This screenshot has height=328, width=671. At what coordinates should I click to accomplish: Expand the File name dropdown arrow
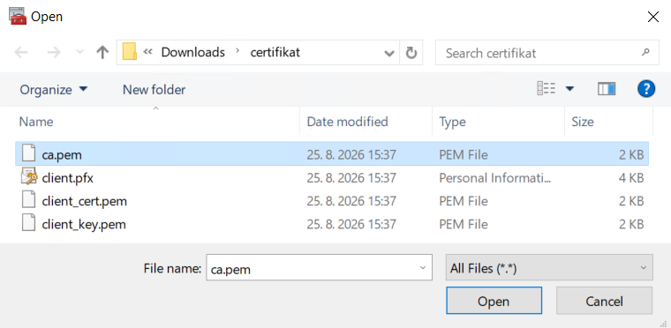[x=423, y=268]
